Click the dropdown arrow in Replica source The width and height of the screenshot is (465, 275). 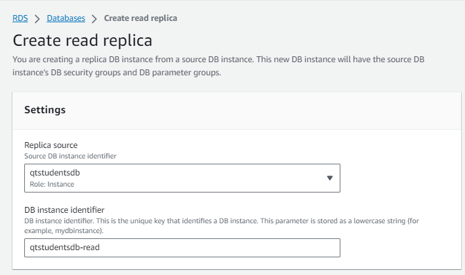click(x=329, y=178)
